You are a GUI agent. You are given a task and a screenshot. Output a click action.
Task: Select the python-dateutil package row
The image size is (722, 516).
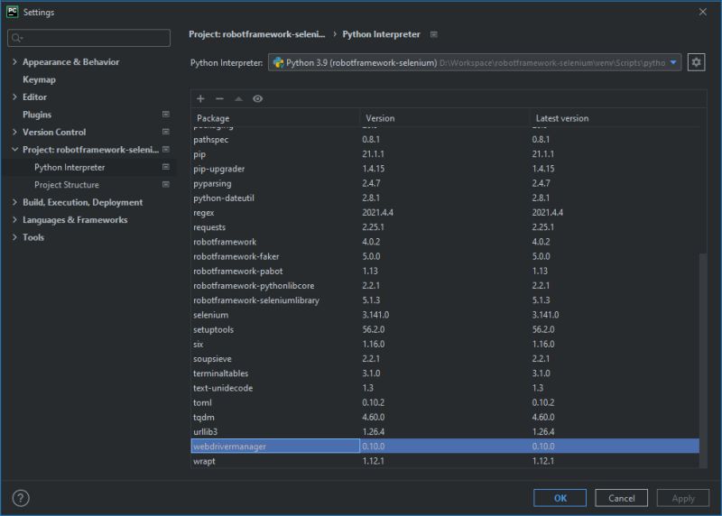[445, 198]
